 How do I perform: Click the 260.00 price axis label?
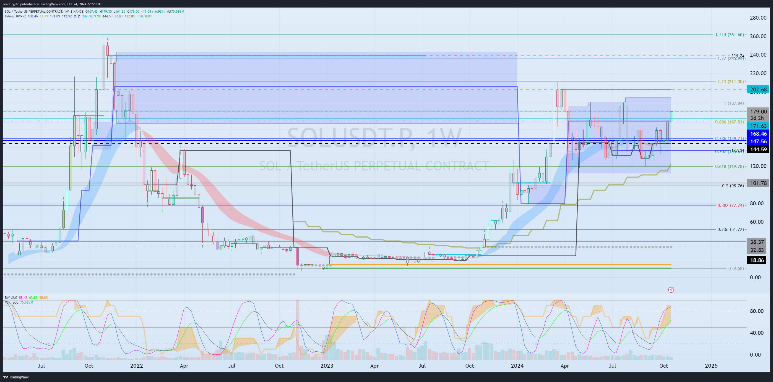tap(758, 36)
